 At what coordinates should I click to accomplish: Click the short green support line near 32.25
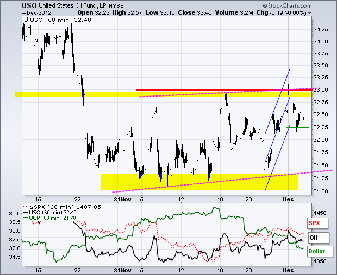tap(297, 127)
